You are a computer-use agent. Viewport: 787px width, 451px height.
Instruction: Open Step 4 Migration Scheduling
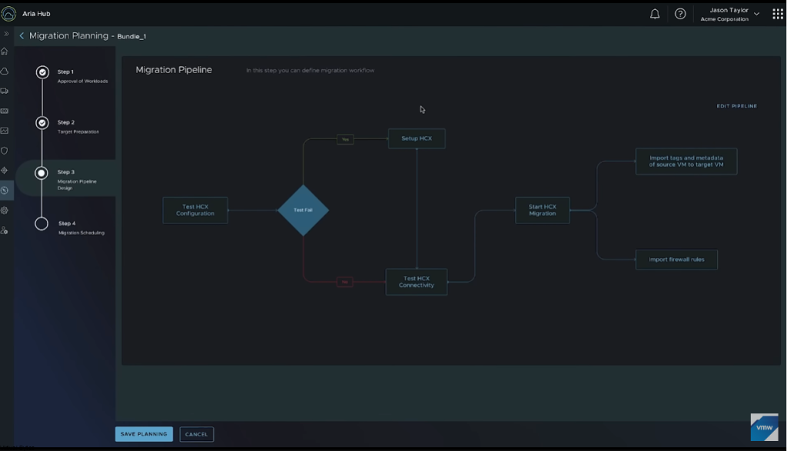pyautogui.click(x=81, y=227)
